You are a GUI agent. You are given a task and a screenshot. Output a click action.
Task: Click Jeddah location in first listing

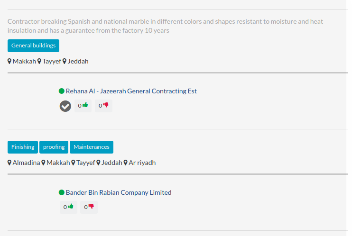78,61
